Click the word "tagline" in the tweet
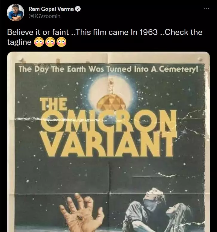The height and width of the screenshot is (232, 217). (x=19, y=42)
